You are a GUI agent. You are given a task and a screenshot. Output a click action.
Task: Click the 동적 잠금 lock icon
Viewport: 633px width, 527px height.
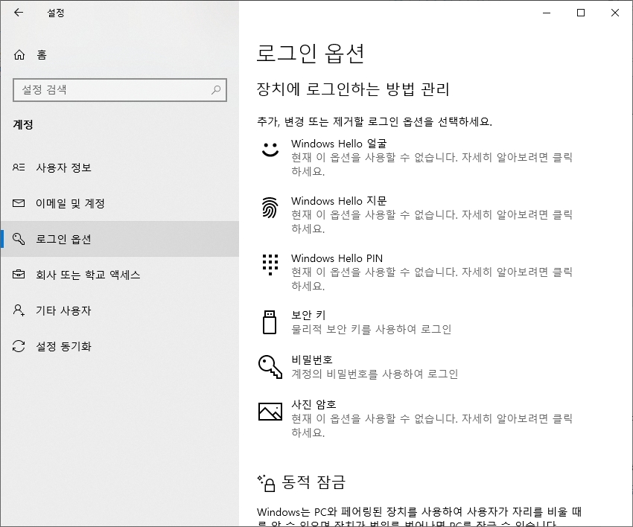(267, 483)
